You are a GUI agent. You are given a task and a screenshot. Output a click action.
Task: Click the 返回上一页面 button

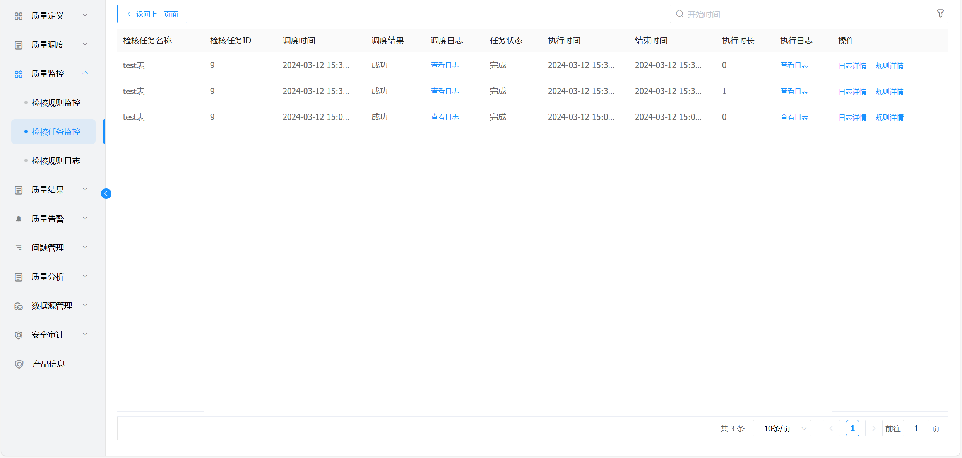tap(152, 14)
